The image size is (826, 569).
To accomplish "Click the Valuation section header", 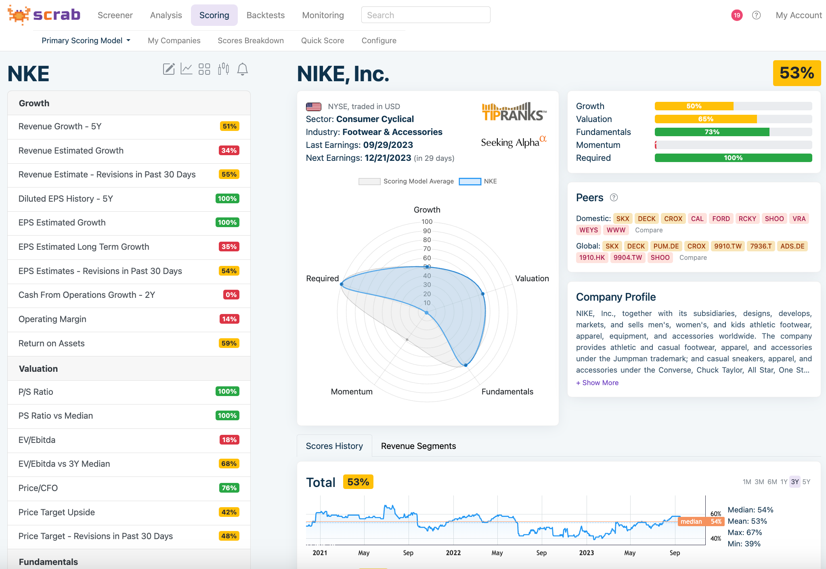I will (x=129, y=369).
